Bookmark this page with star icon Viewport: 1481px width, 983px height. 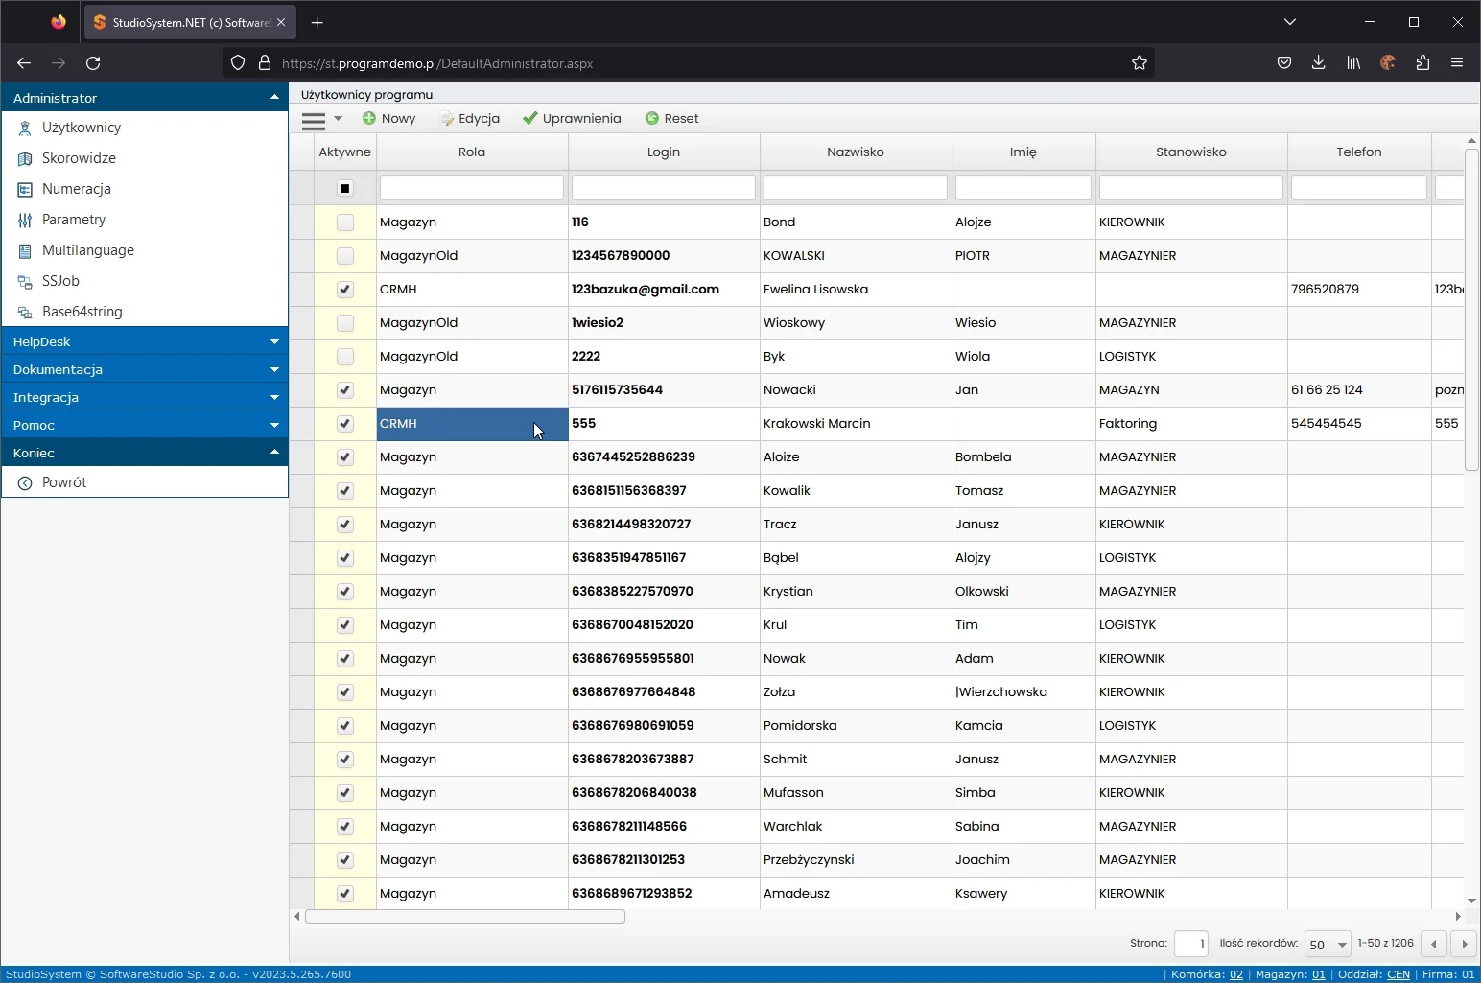click(1140, 63)
